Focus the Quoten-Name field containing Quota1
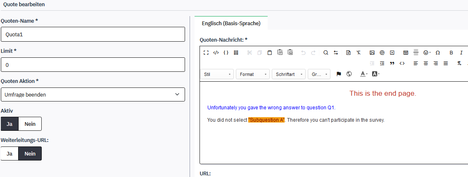This screenshot has height=177, width=468. (93, 34)
